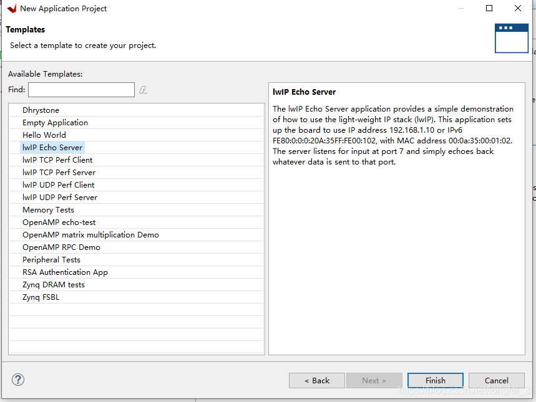Click the template description paragraph text
The width and height of the screenshot is (536, 402).
393,135
